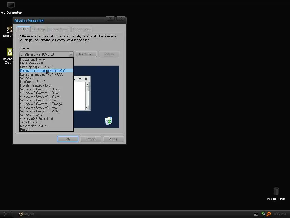
Task: Switch to the Themes tab
Action: tap(23, 29)
